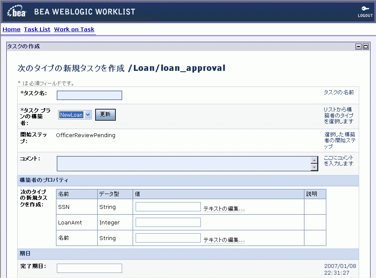376x278 pixels.
Task: Click the 値 column header
Action: 219,194
